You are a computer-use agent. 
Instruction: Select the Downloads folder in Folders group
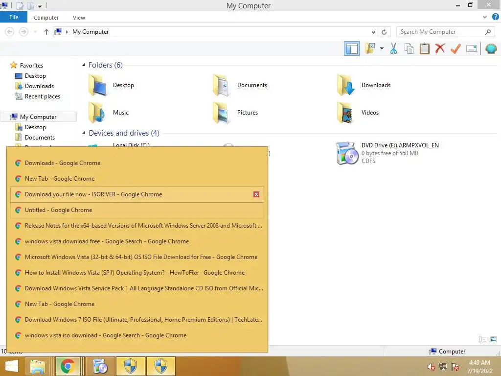[364, 85]
